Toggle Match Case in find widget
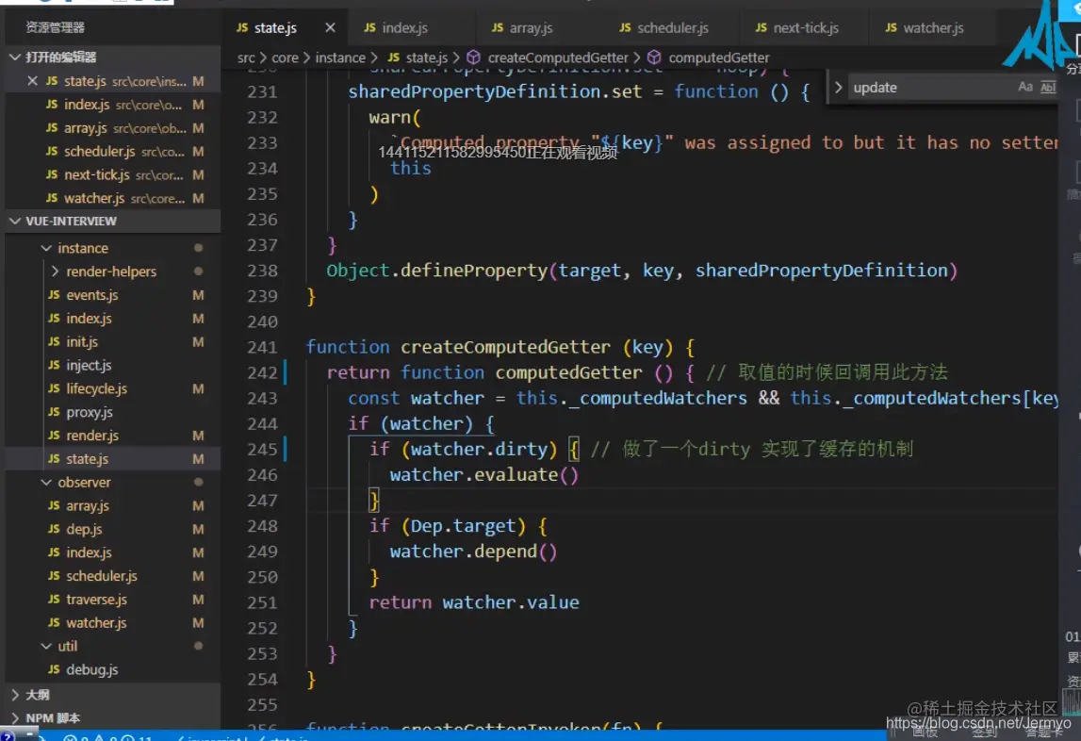 [1025, 87]
